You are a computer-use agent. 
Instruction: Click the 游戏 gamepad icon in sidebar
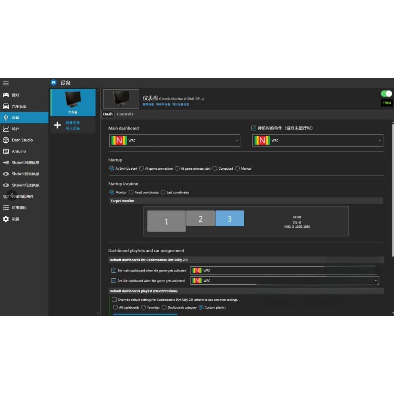6,95
